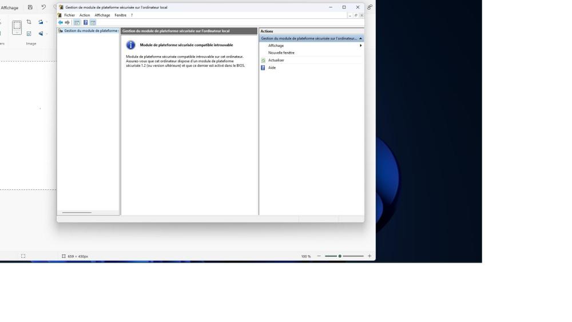Click Affichage in the Actions pane
572x322 pixels.
[276, 46]
